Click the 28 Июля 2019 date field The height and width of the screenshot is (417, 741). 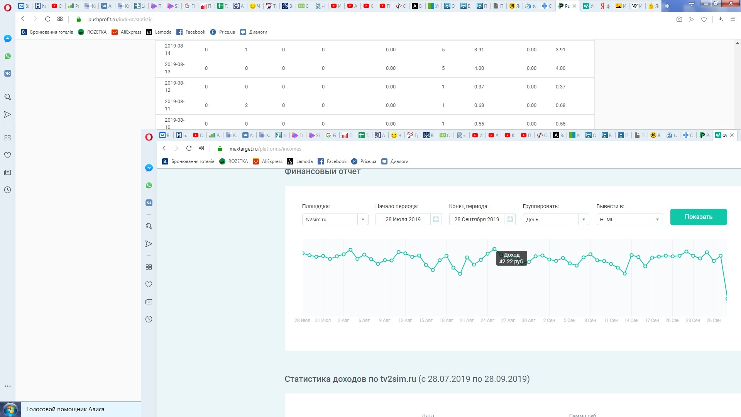403,219
